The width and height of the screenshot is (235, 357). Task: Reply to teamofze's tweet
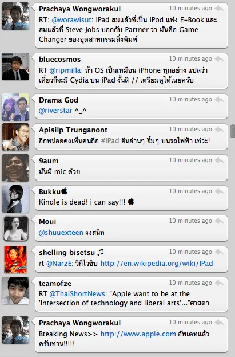pos(219,283)
